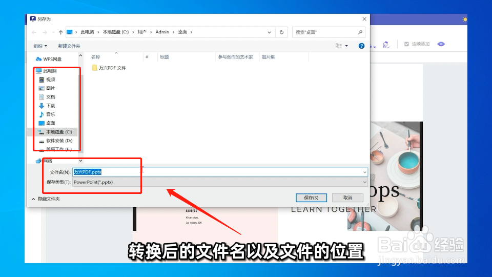
Task: Click 用户 in the address breadcrumb
Action: [x=142, y=32]
